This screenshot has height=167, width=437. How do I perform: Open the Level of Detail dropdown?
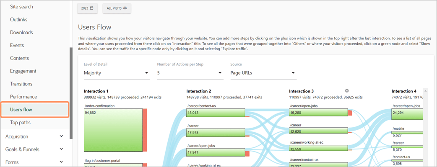(x=117, y=73)
